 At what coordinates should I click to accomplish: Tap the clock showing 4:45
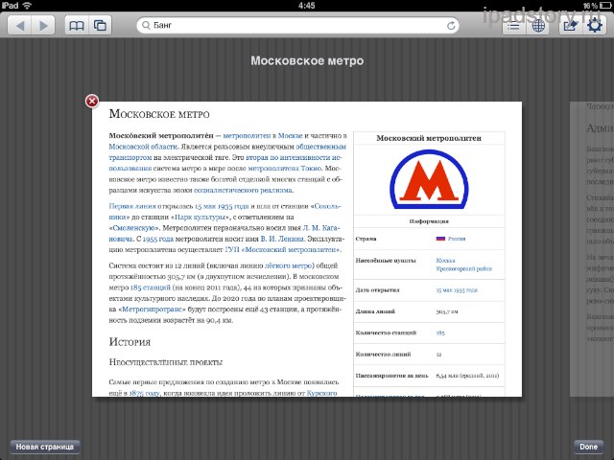307,6
